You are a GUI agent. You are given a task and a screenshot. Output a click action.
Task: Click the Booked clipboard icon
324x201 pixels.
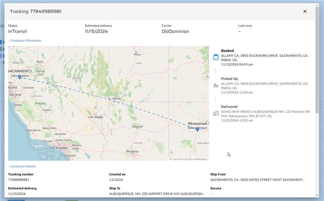pyautogui.click(x=216, y=57)
